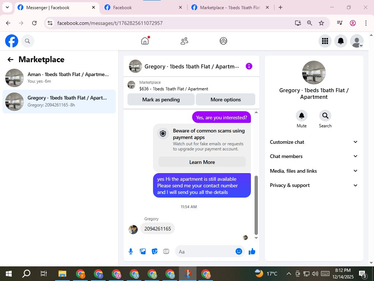Expand Media, files and links section
Viewport: 374px width, 281px height.
[x=314, y=171]
